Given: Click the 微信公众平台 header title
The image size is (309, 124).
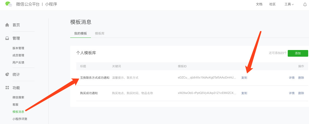Looking at the screenshot, I should 28,4.
